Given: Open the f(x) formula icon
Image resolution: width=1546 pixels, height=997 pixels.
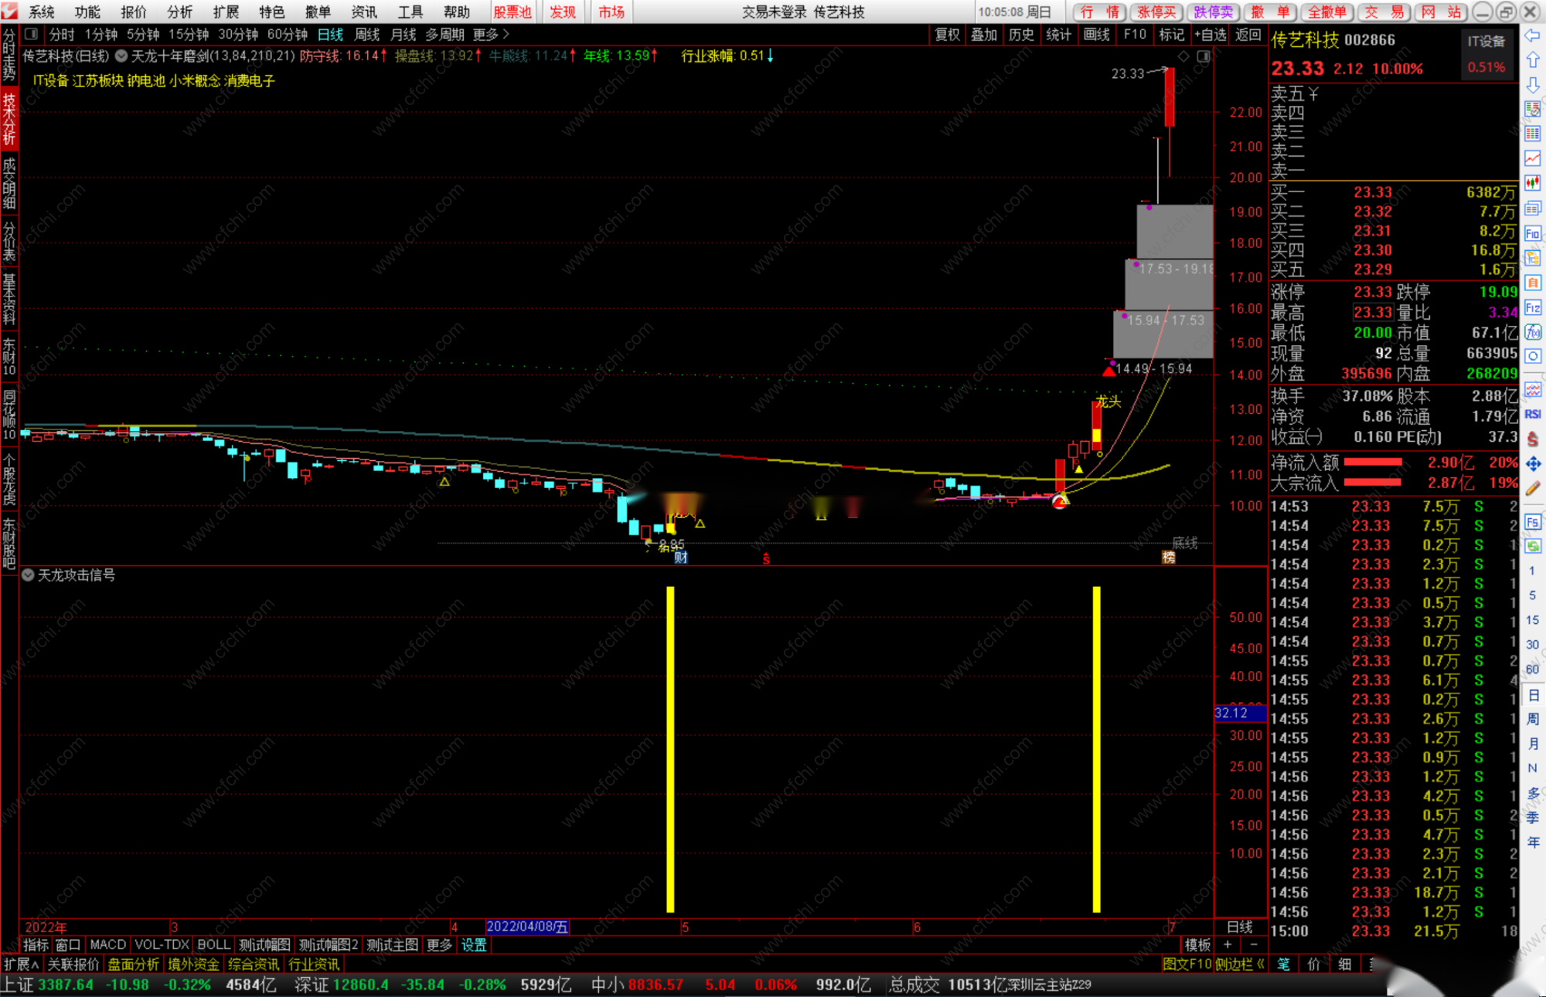Looking at the screenshot, I should click(1533, 332).
